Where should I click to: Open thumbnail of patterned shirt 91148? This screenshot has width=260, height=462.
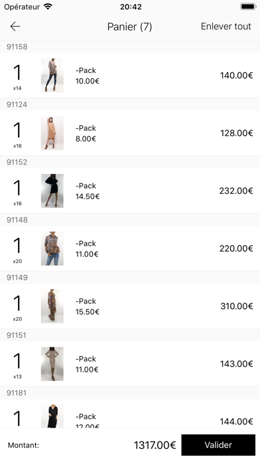point(52,249)
